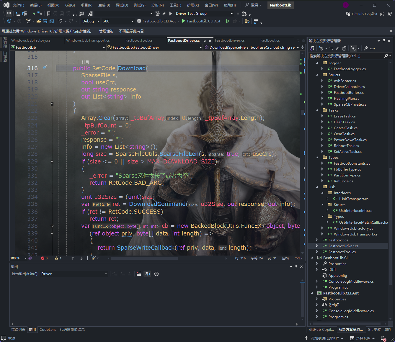Open Properties with the wrench icon
Viewport: 395px width, 342px height.
[x=366, y=48]
